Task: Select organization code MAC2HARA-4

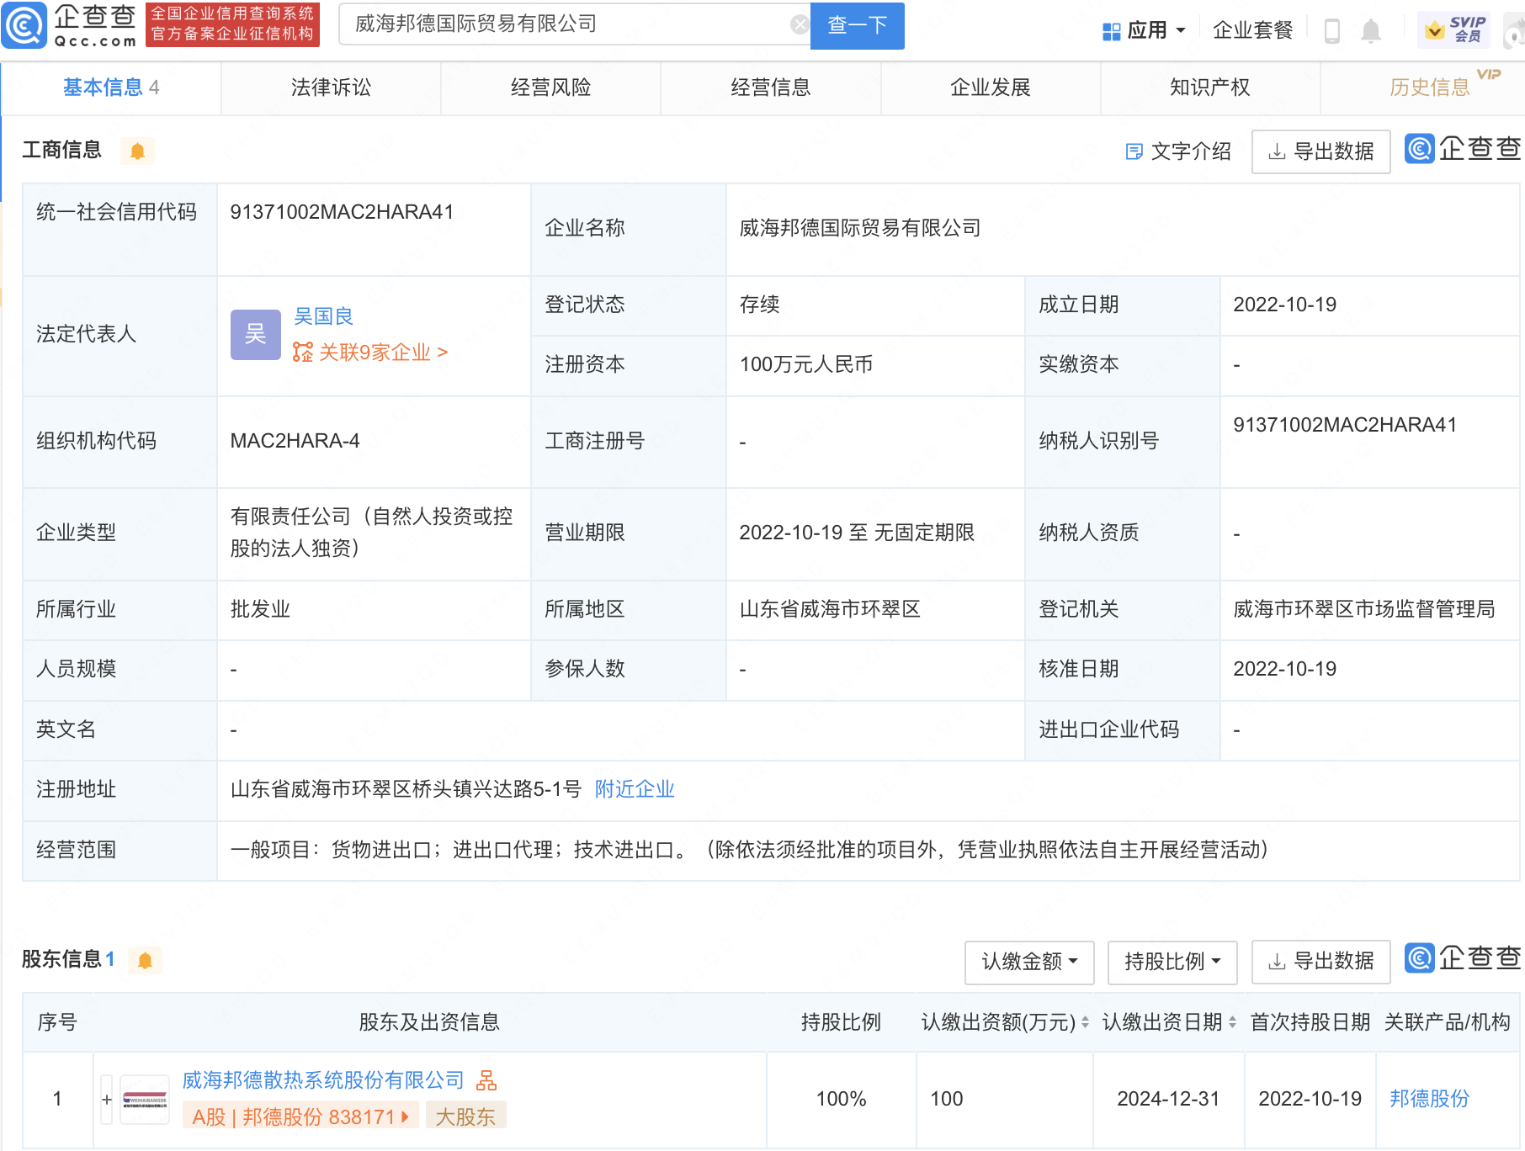Action: (295, 441)
